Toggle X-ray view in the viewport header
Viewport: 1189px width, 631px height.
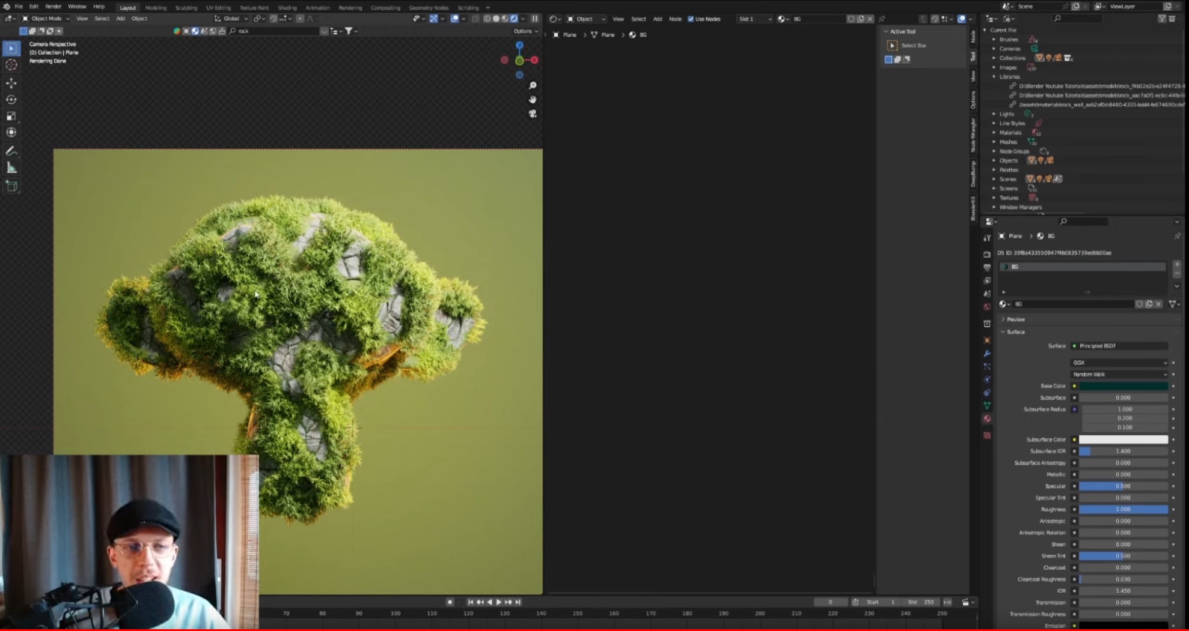[x=475, y=19]
